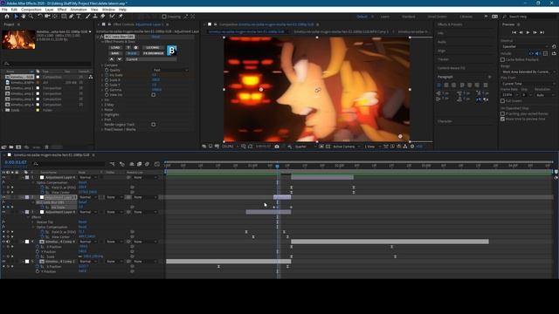Image resolution: width=559 pixels, height=314 pixels.
Task: Select the Rotation tool
Action: (40, 17)
